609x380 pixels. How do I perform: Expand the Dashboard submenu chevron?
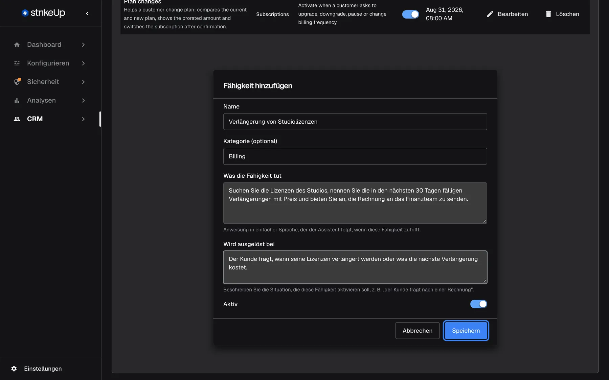pyautogui.click(x=83, y=45)
